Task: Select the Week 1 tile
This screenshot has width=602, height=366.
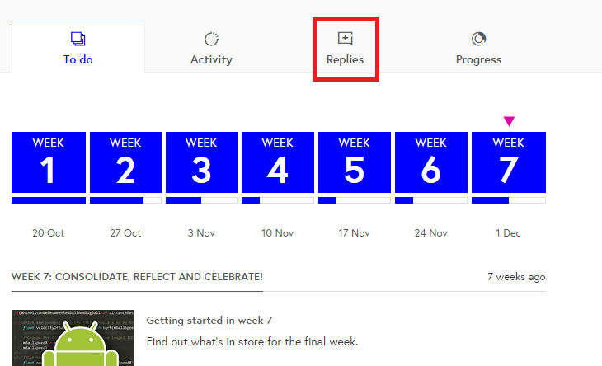Action: pyautogui.click(x=49, y=162)
